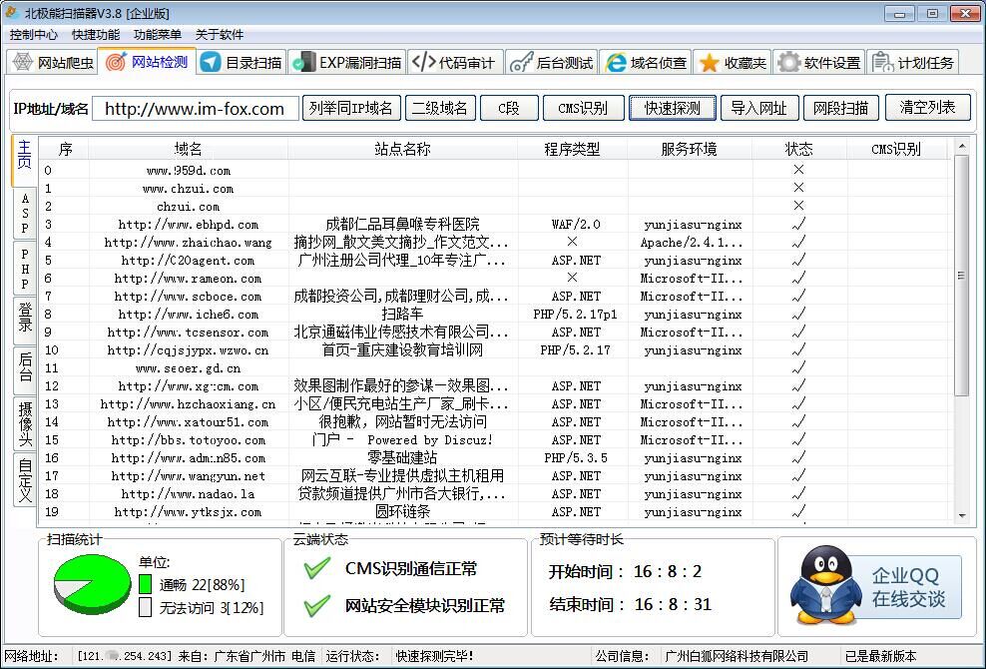Click the 网段扫描 button
The width and height of the screenshot is (986, 669).
tap(840, 108)
